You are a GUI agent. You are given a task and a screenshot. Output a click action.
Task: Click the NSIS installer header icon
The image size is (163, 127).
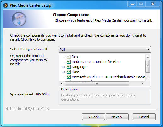19,19
